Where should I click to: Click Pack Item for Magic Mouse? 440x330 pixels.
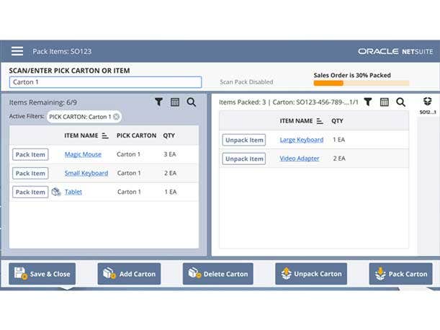30,154
